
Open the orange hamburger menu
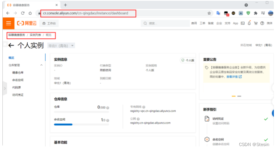pos(8,23)
